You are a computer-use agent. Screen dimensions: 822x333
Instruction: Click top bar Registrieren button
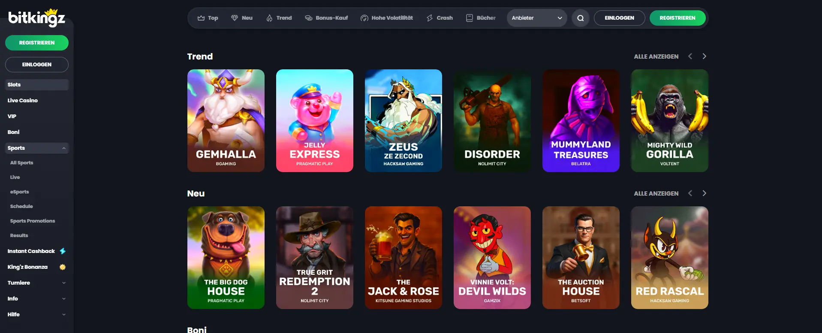[x=677, y=18]
